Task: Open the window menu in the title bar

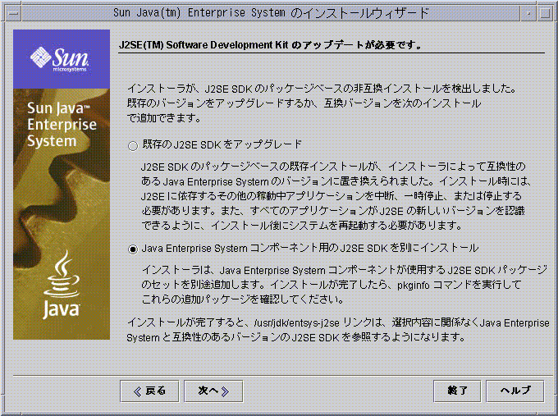Action: click(13, 13)
